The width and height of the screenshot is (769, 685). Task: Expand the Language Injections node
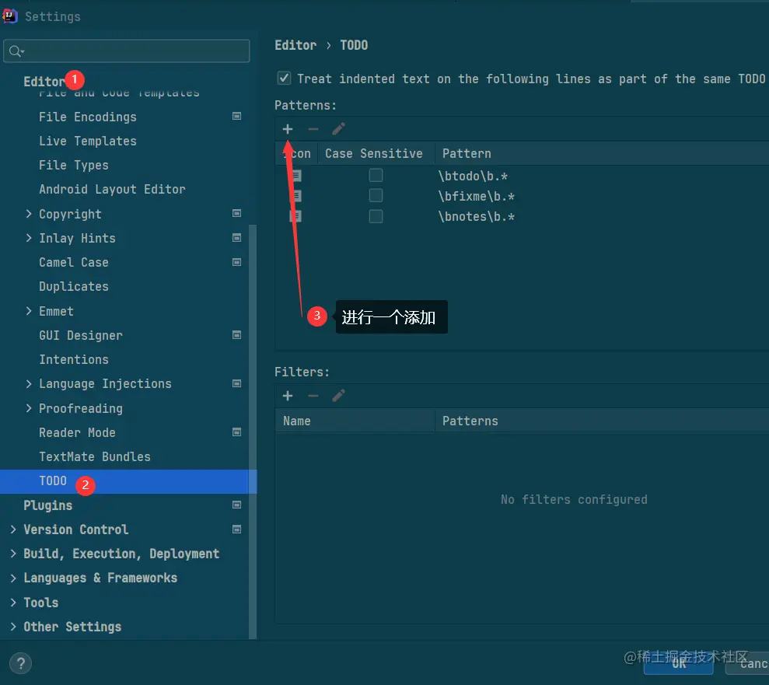[x=29, y=383]
